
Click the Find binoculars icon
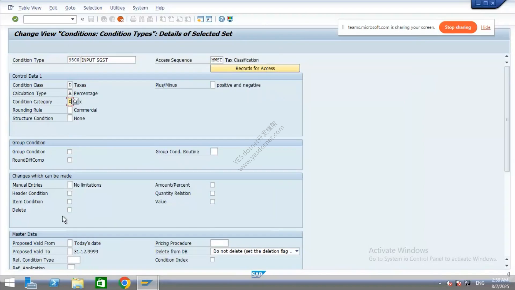[142, 19]
